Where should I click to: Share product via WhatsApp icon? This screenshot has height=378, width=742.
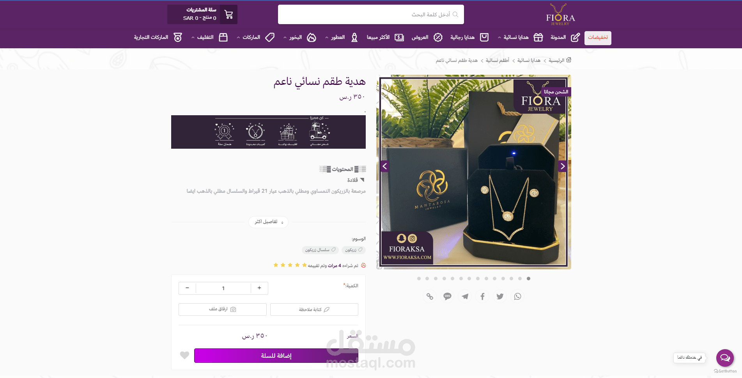(517, 297)
